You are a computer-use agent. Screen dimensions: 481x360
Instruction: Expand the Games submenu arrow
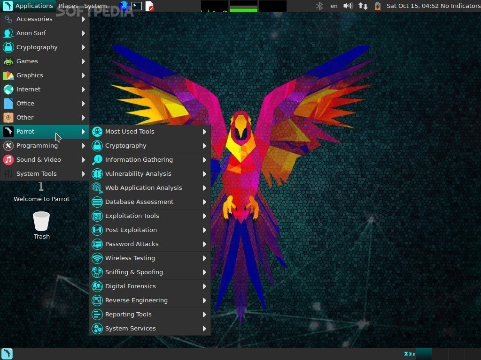[x=83, y=61]
